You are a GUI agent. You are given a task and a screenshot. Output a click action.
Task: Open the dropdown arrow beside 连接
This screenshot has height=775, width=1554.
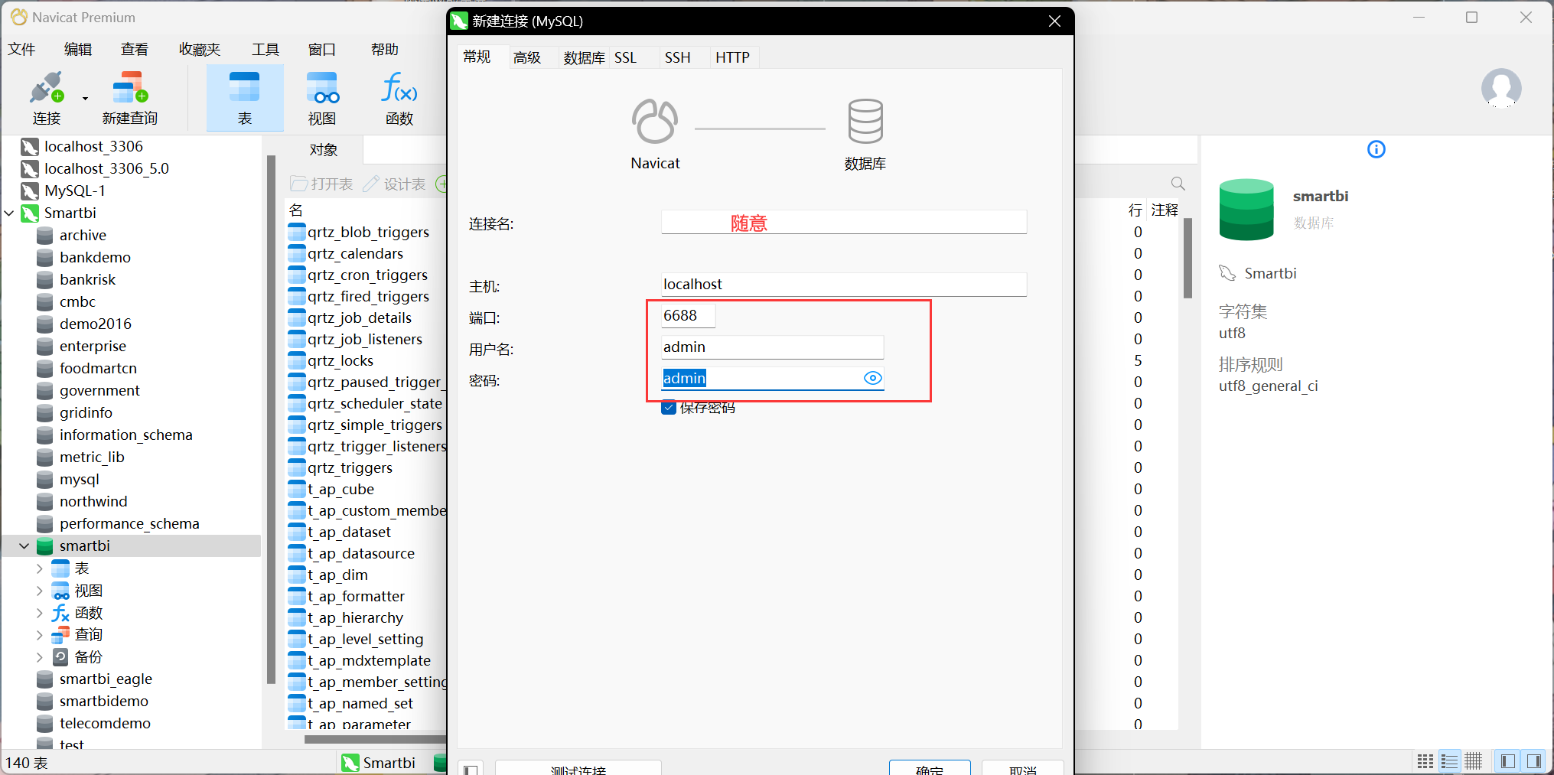click(85, 98)
